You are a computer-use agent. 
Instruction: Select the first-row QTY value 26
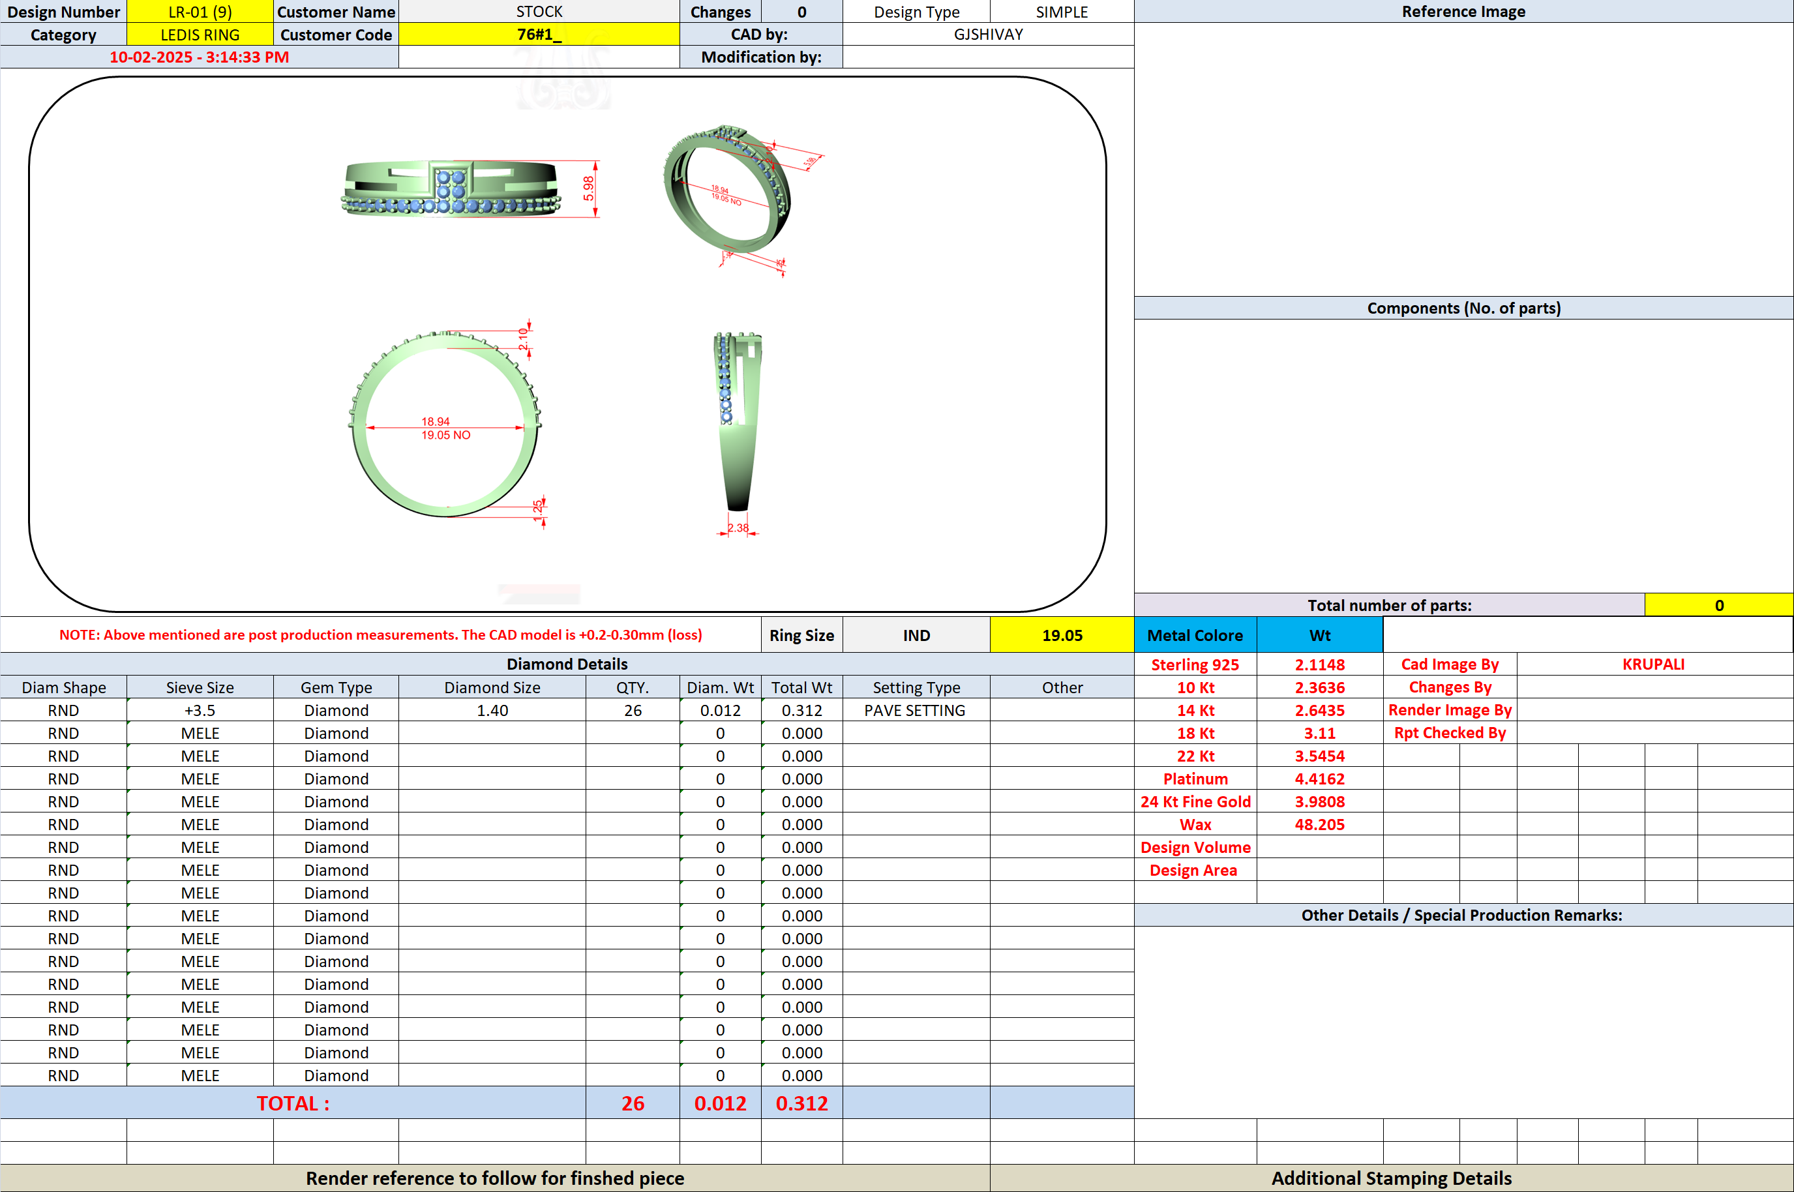(x=633, y=710)
